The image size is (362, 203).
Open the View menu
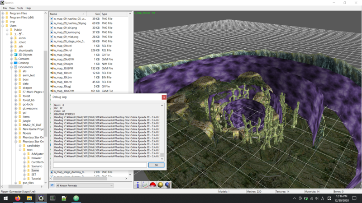pyautogui.click(x=12, y=8)
